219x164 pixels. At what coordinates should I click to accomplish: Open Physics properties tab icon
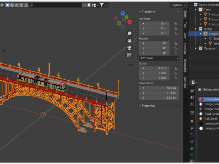(192, 142)
